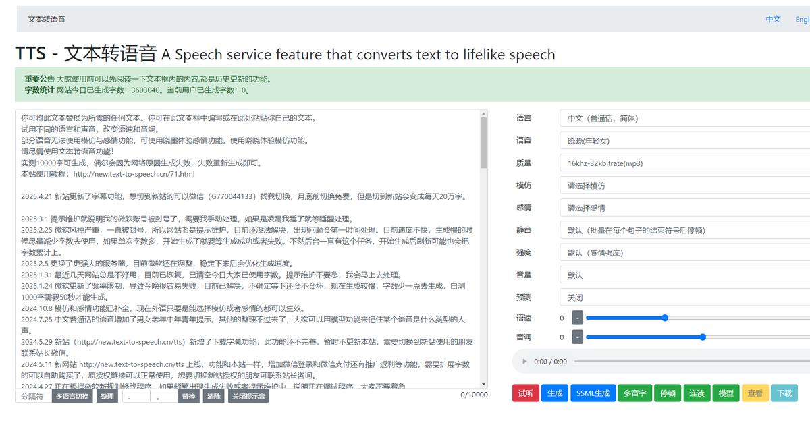Screen dimensions: 810x425
Task: Decrease 语速 speed with the minus stepper
Action: [x=577, y=317]
